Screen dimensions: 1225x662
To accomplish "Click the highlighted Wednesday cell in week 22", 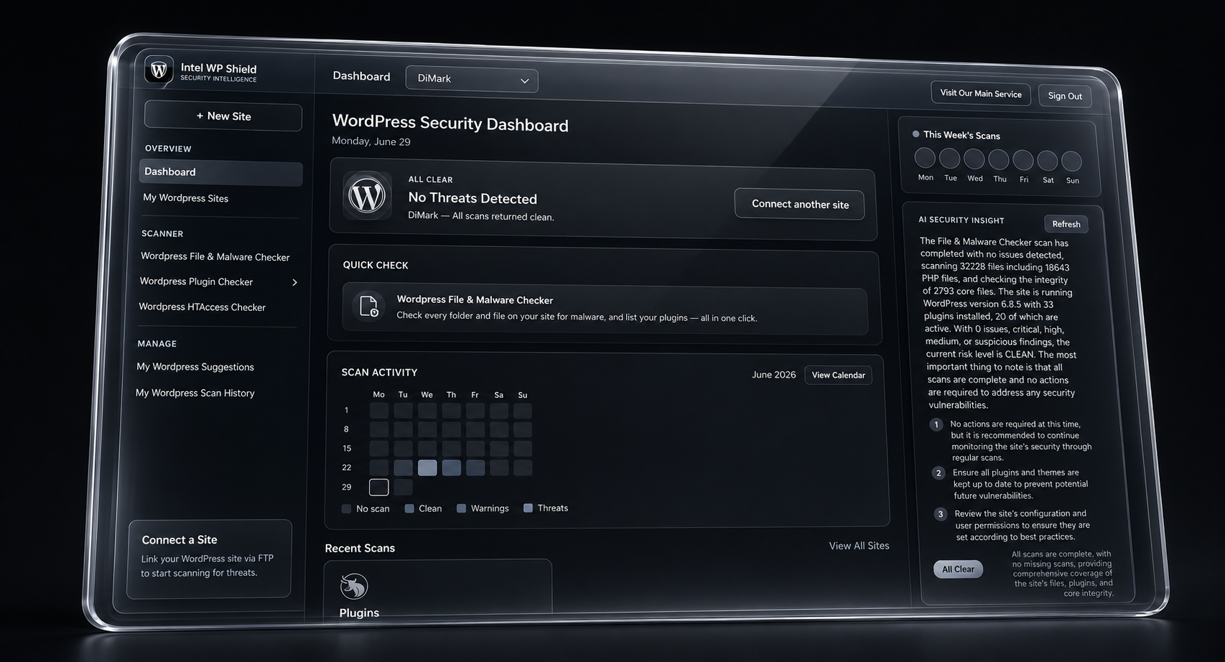I will click(x=427, y=468).
